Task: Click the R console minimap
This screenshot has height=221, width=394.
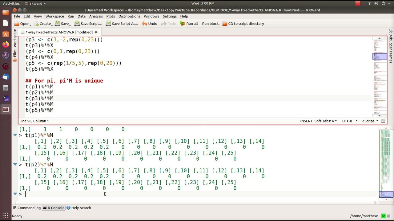Action: coord(386,164)
